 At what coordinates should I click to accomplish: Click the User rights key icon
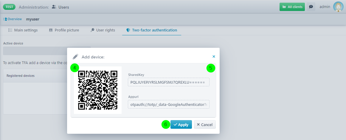(x=92, y=30)
